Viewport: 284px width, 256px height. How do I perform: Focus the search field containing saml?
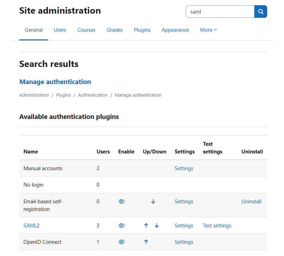[x=220, y=12]
